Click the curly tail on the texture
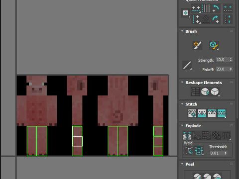Image resolution: width=239 pixels, height=179 pixels. (x=118, y=117)
